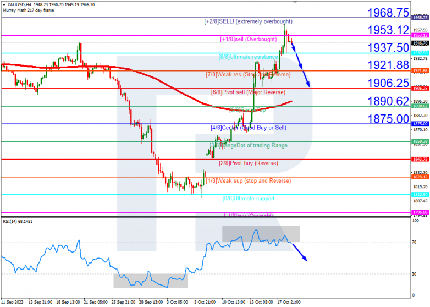Image resolution: width=430 pixels, height=307 pixels.
Task: Click the blue 1875.00 axis price tag
Action: 420,124
